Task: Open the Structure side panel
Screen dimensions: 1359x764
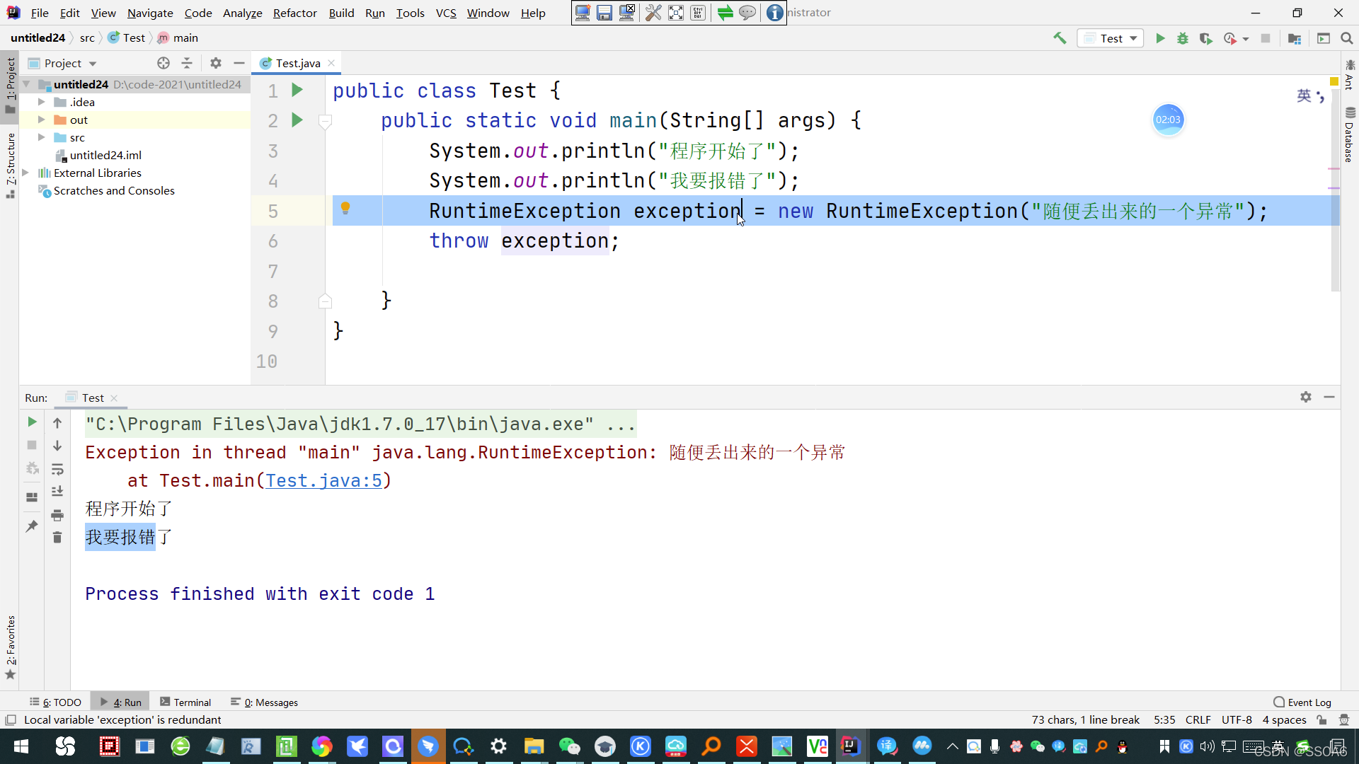Action: tap(11, 166)
